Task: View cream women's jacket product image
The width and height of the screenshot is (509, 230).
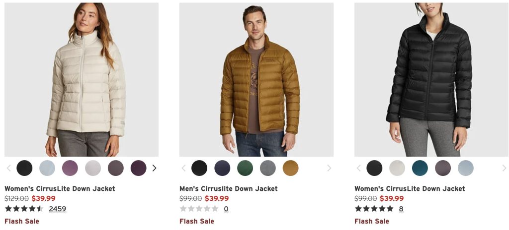Action: click(82, 80)
